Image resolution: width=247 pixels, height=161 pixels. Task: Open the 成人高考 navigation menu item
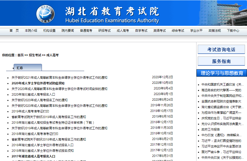[x=123, y=30]
